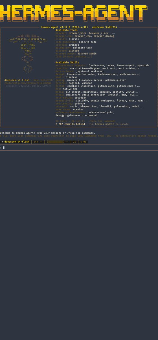Click blogwatcher skill name

click(x=89, y=107)
